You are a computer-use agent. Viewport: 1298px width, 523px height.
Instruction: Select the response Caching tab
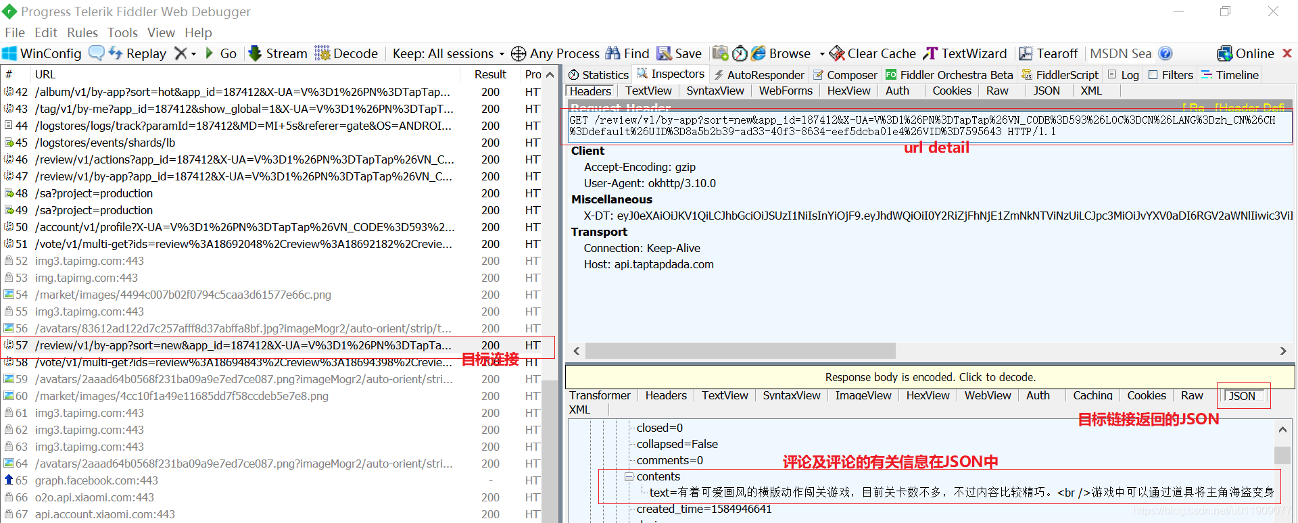pyautogui.click(x=1092, y=395)
